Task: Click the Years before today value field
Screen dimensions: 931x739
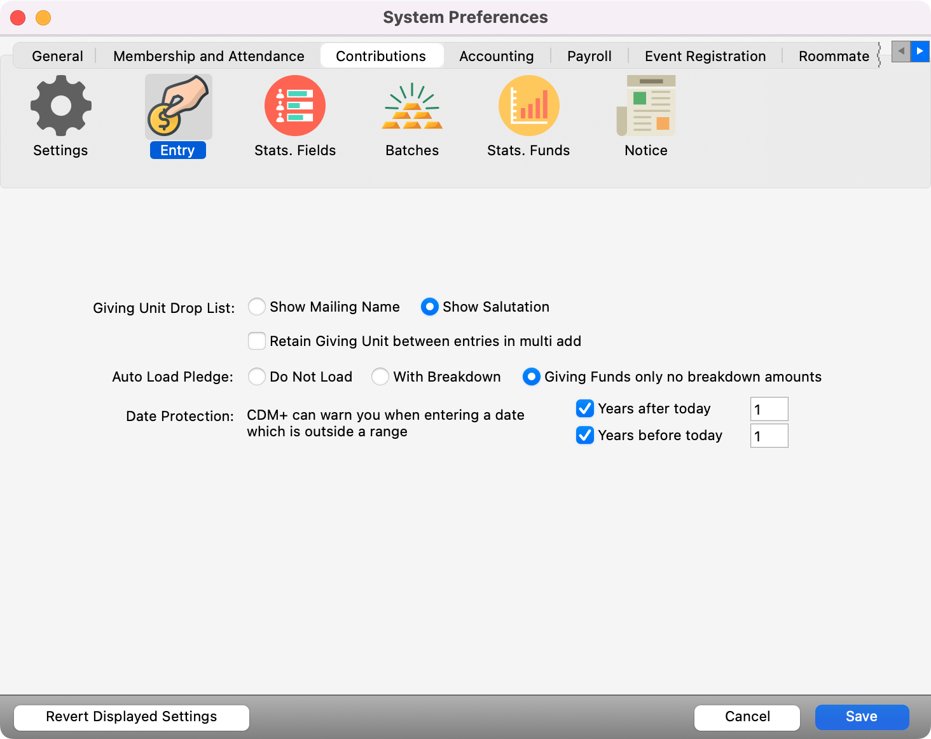Action: pyautogui.click(x=769, y=436)
